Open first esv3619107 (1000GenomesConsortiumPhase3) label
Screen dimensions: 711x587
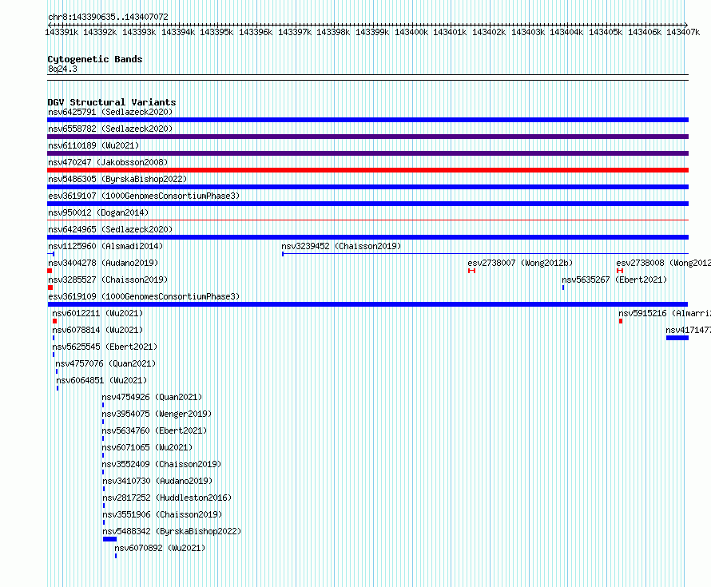(x=144, y=196)
